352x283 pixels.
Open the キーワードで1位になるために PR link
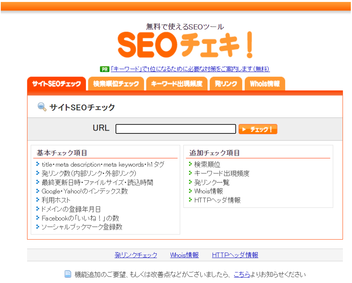tap(190, 69)
